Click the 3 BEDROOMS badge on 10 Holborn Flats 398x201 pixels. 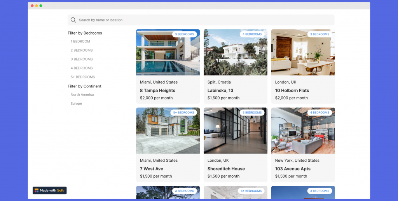319,34
